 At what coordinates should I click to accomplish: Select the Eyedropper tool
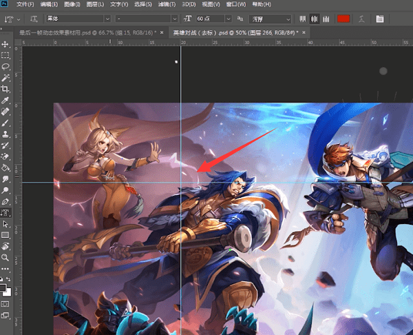point(6,100)
